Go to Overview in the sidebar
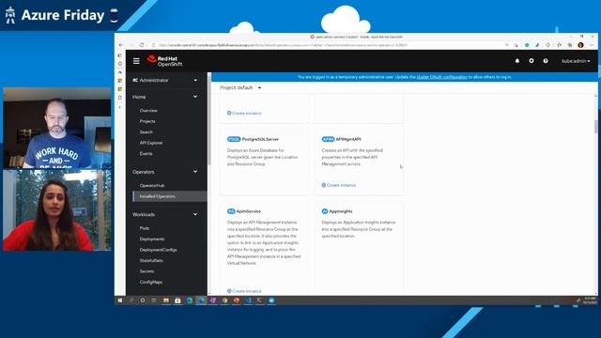 point(148,111)
